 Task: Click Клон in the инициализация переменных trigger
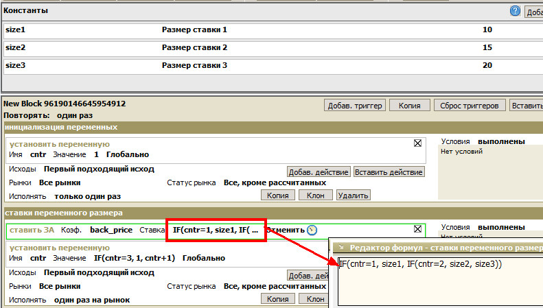316,196
